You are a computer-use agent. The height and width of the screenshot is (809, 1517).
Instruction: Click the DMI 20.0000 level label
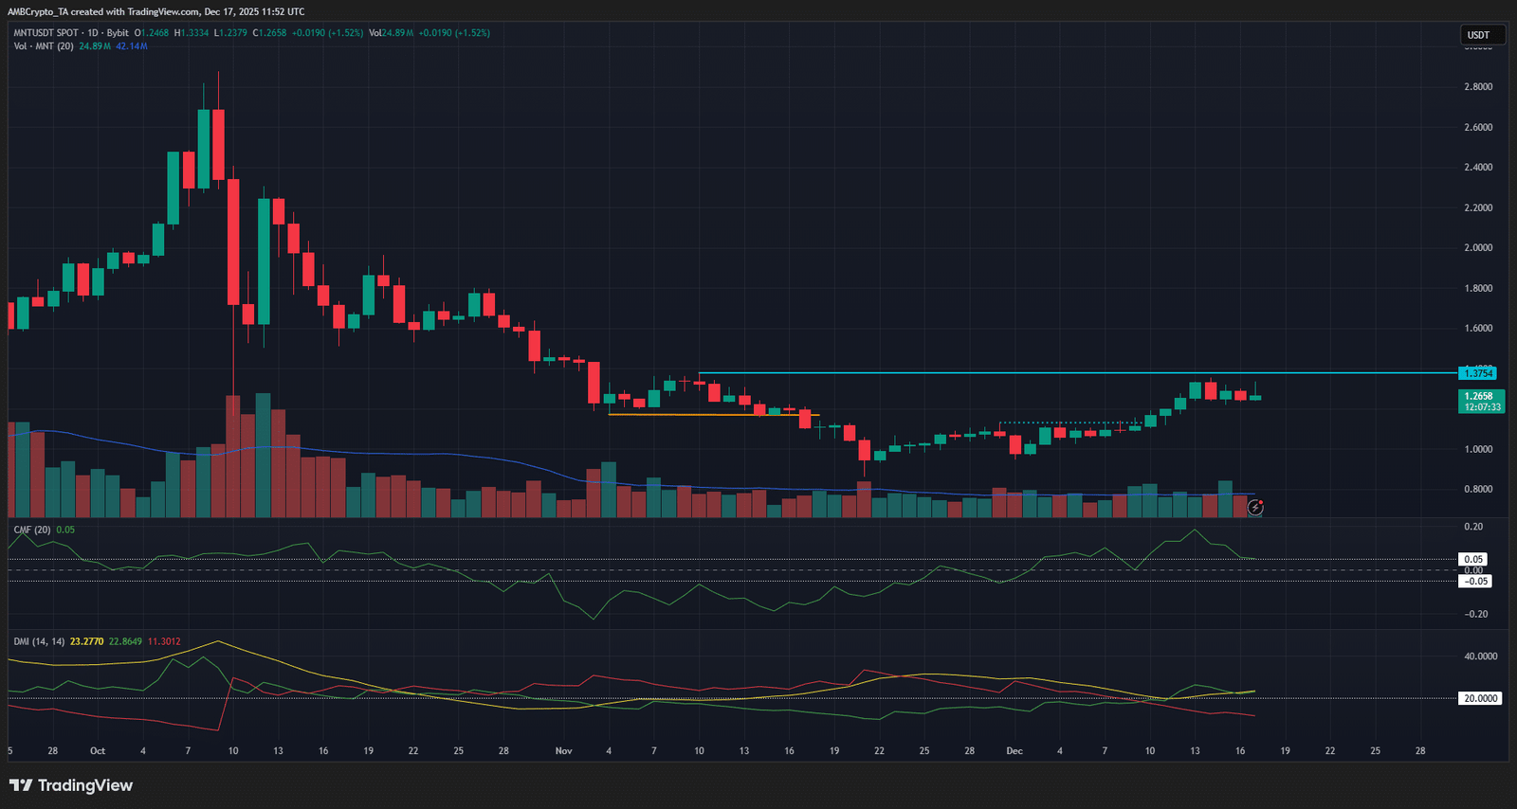click(x=1480, y=698)
